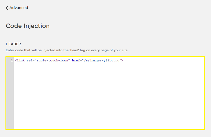Click the 'href' attribute in the code
Viewport: 211px width, 137px height.
[76, 60]
